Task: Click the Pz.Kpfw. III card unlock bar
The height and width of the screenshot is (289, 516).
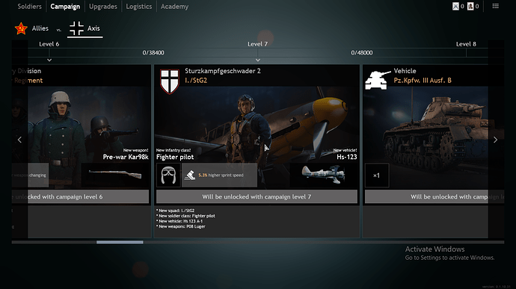Action: pyautogui.click(x=434, y=196)
